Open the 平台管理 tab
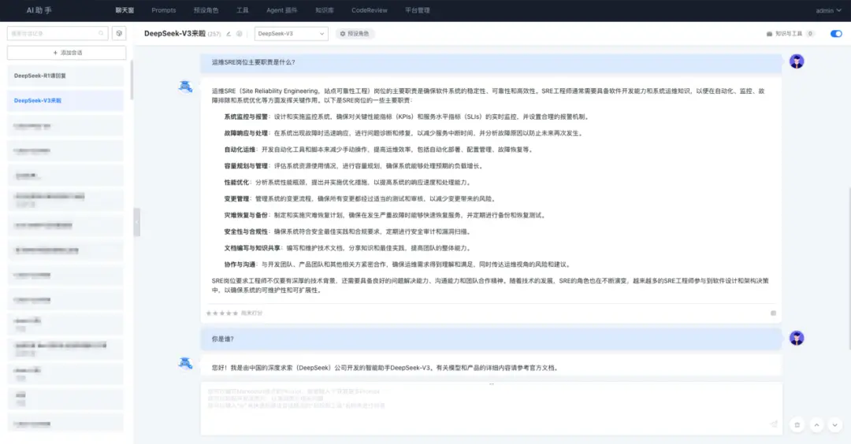This screenshot has width=851, height=444. point(418,10)
